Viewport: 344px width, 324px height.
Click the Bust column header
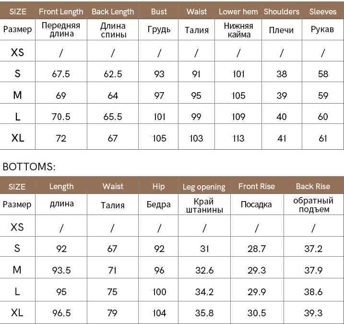[159, 12]
